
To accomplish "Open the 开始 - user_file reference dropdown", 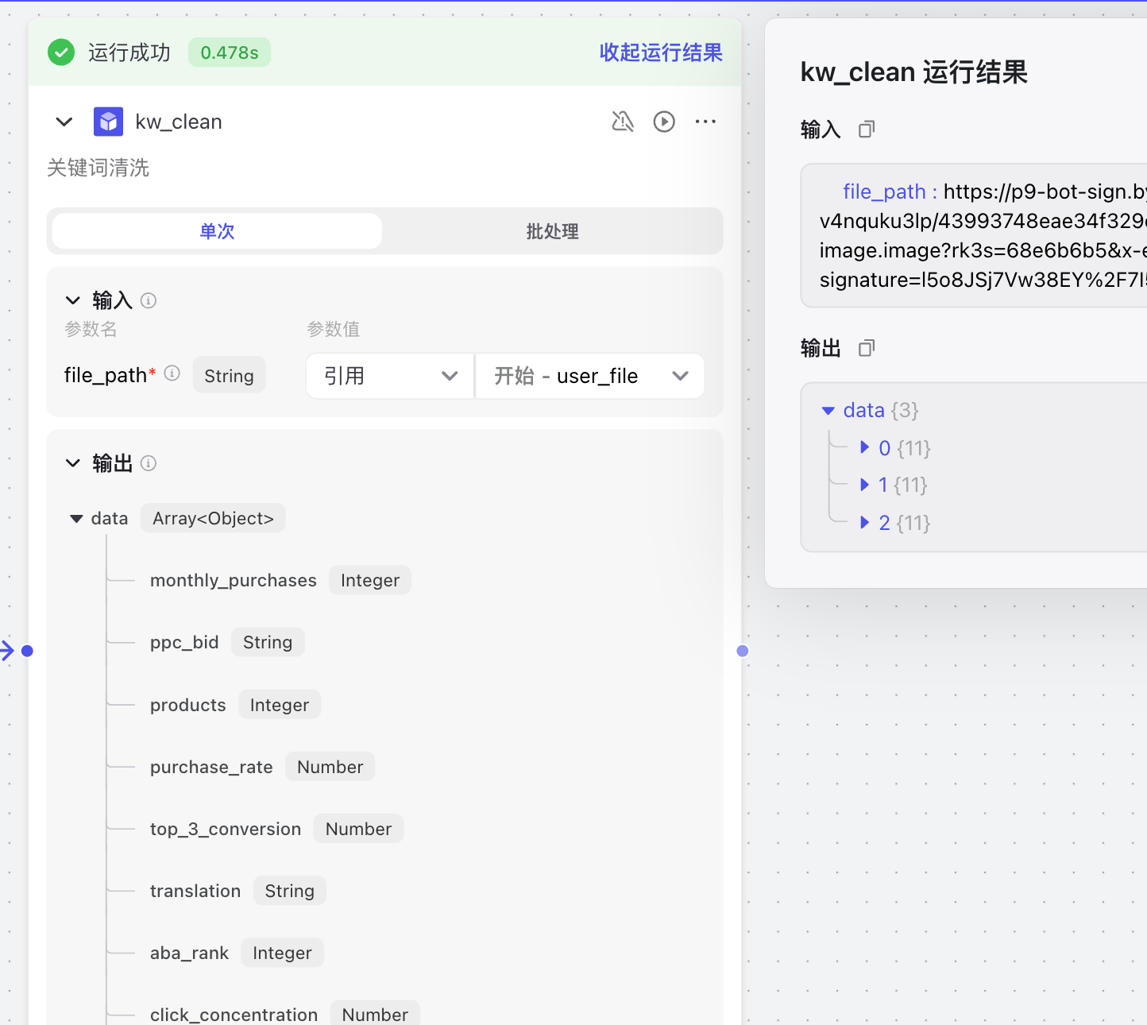I will coord(590,376).
